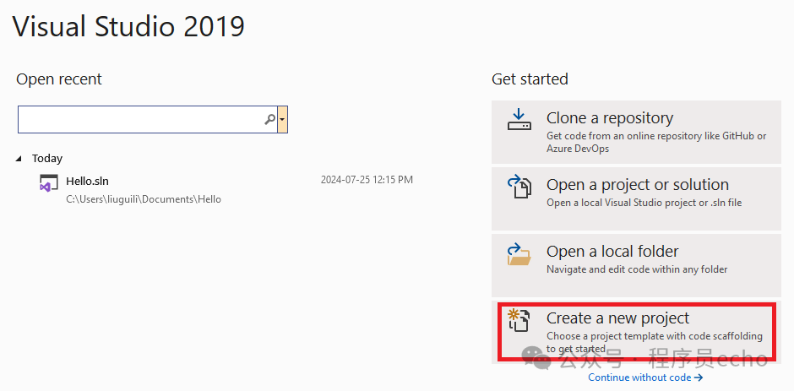Open the recent Hello.sln solution

pyautogui.click(x=87, y=181)
